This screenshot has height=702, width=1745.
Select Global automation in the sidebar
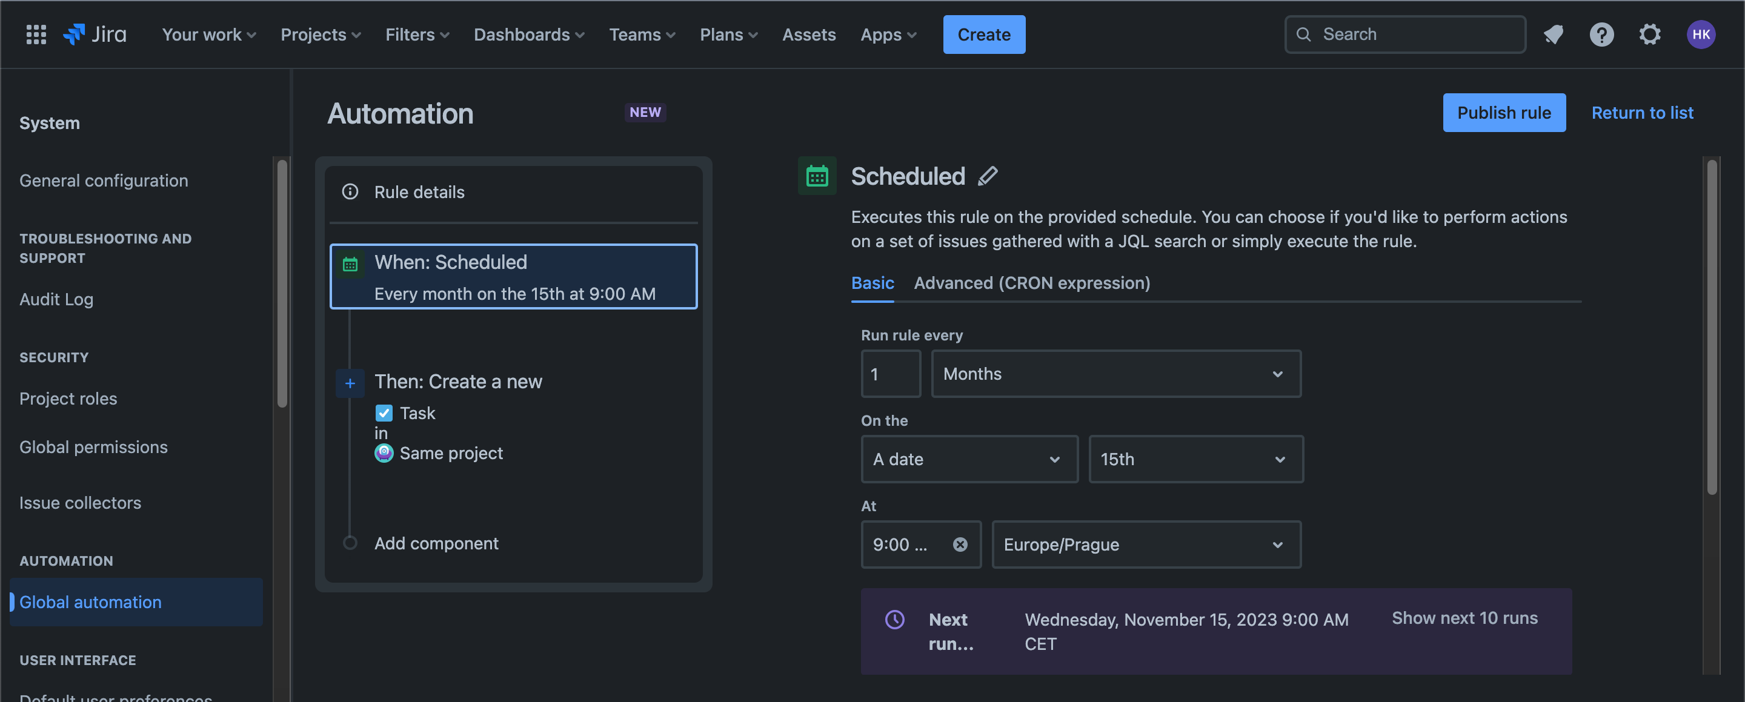(x=136, y=602)
